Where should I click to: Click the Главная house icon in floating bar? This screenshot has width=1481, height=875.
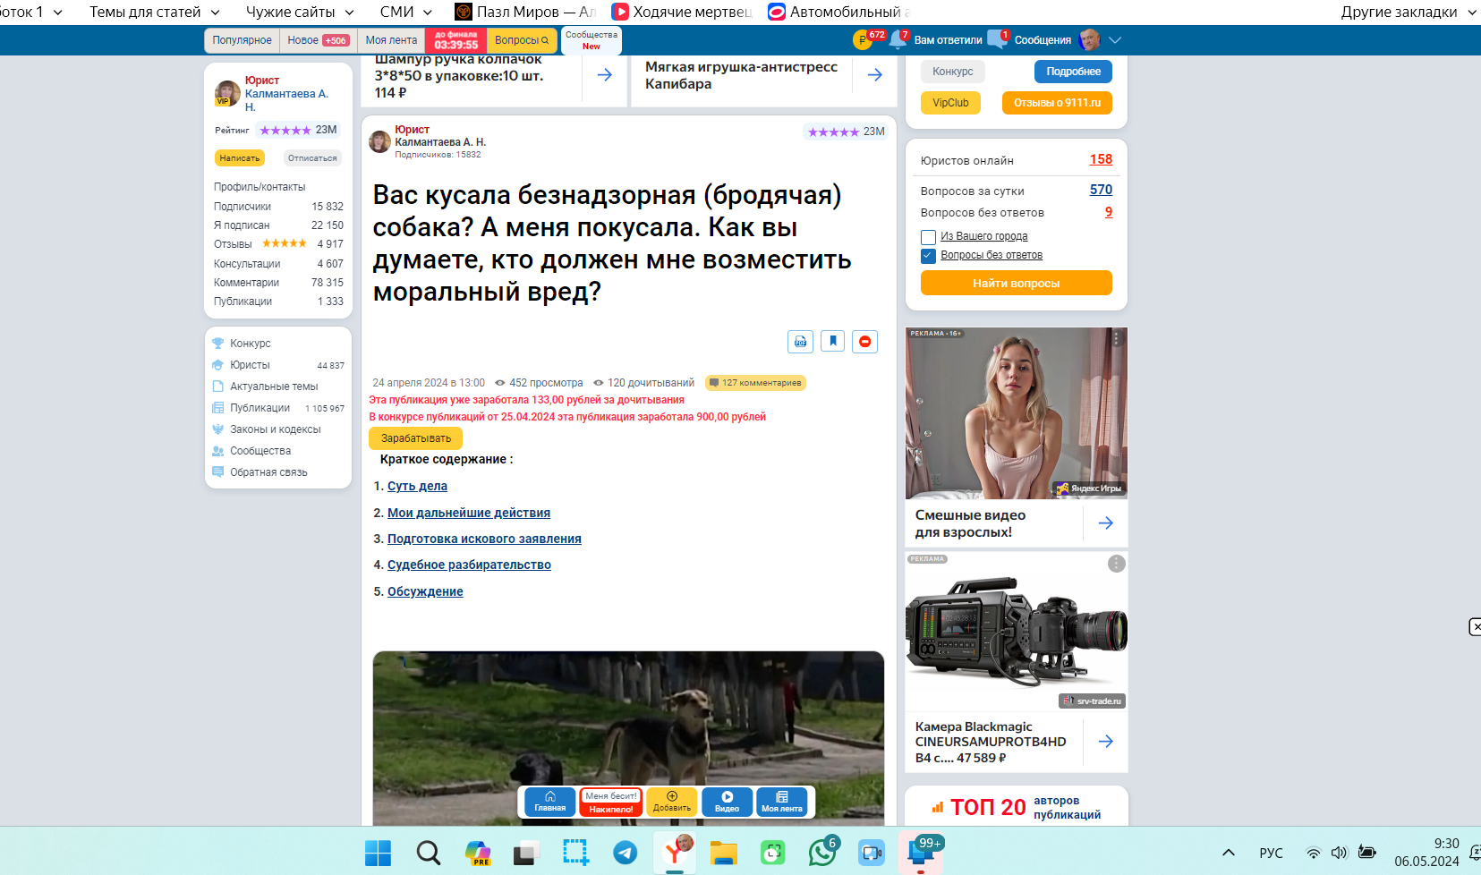(549, 802)
